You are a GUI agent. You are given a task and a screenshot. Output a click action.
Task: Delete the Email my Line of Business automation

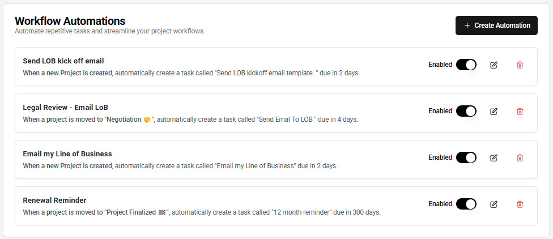pyautogui.click(x=520, y=158)
